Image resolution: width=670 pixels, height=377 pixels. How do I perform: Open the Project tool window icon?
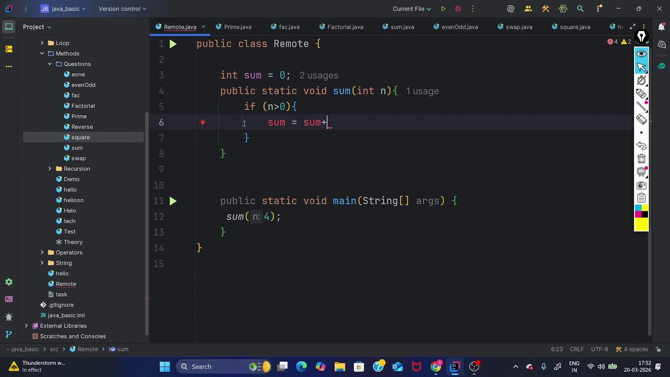point(9,27)
